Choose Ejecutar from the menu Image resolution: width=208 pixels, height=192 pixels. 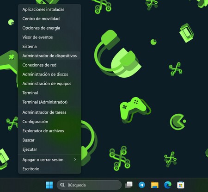point(49,149)
